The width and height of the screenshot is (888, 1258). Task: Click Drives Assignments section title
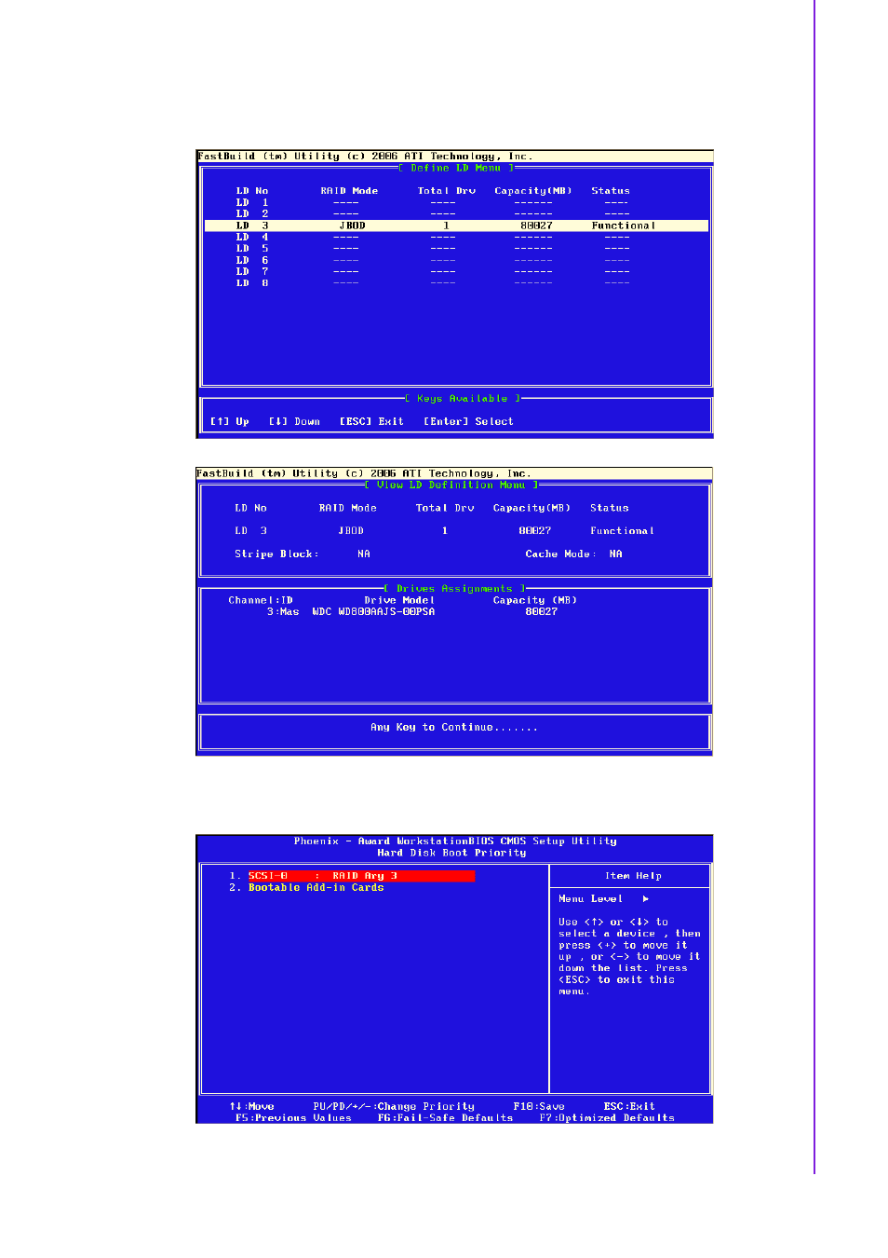[x=454, y=589]
